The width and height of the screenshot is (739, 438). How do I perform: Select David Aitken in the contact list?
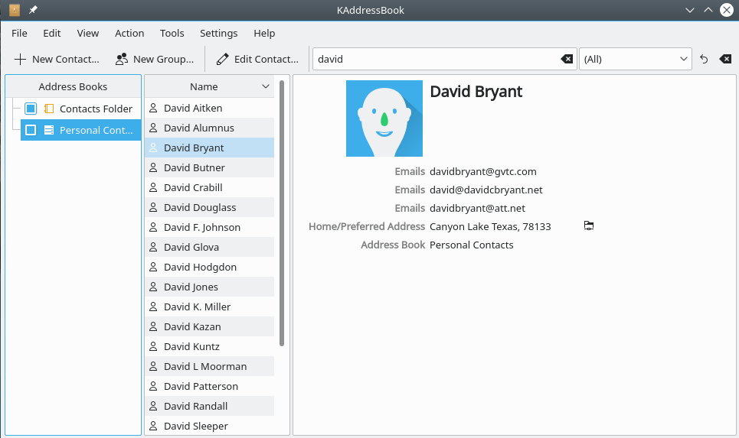coord(209,109)
